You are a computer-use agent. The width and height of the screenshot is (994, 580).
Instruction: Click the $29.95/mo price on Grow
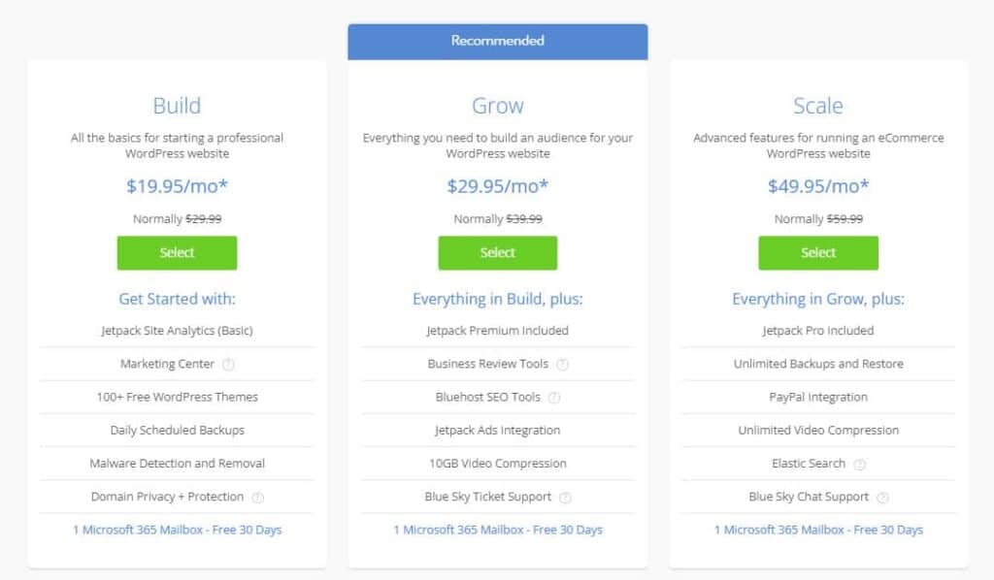(x=498, y=185)
